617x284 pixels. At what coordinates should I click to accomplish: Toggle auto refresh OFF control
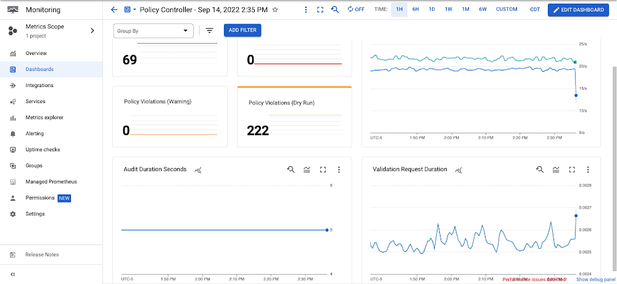coord(356,10)
